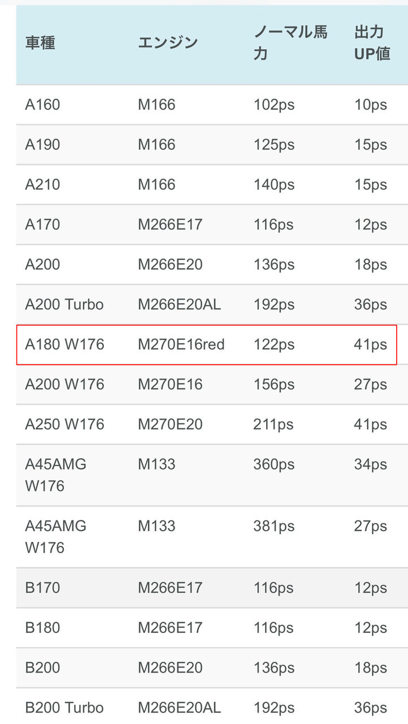
Task: Select the B170 model cell
Action: (42, 588)
